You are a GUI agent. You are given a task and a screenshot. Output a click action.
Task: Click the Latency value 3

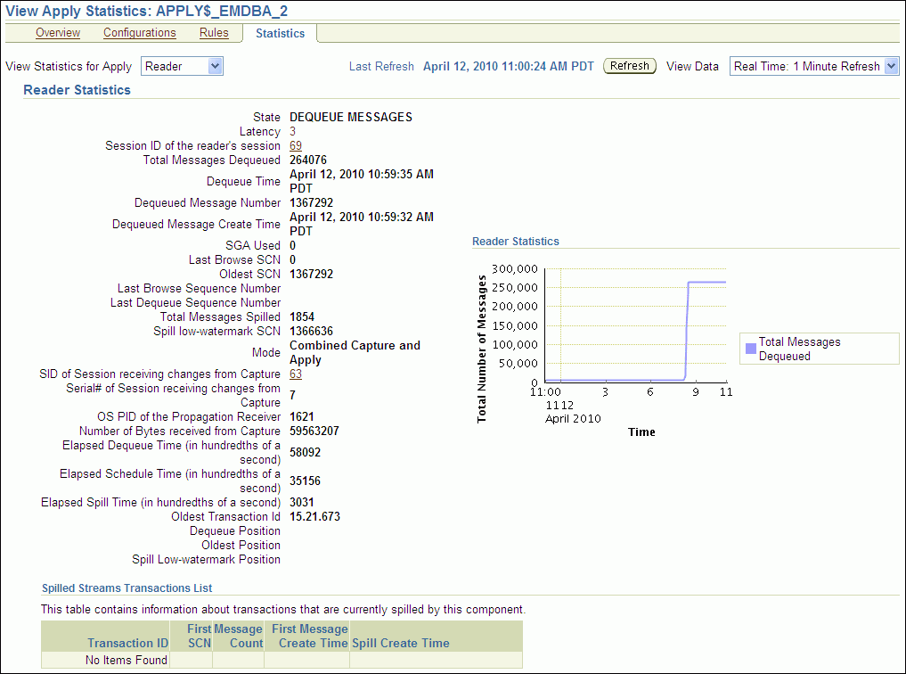click(293, 131)
